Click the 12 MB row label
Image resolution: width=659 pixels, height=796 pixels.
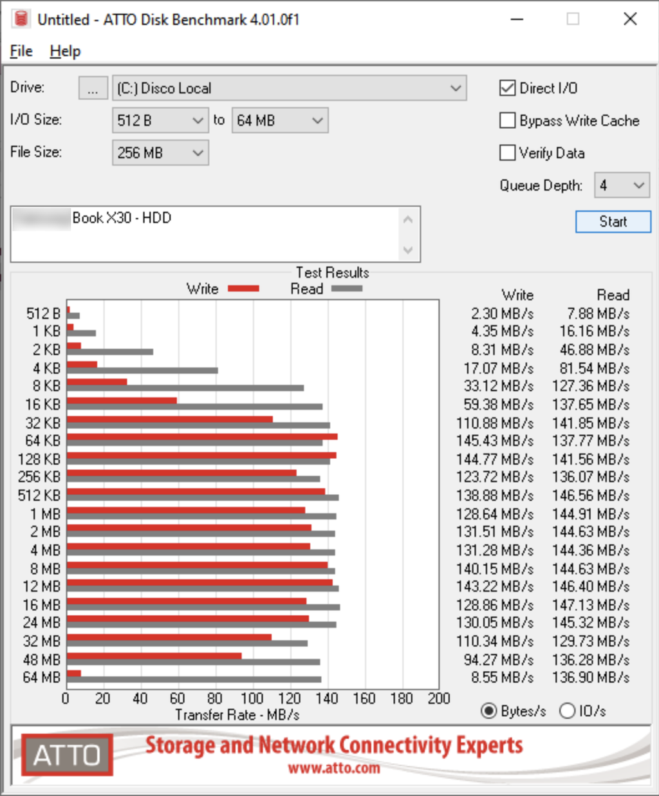click(x=42, y=587)
